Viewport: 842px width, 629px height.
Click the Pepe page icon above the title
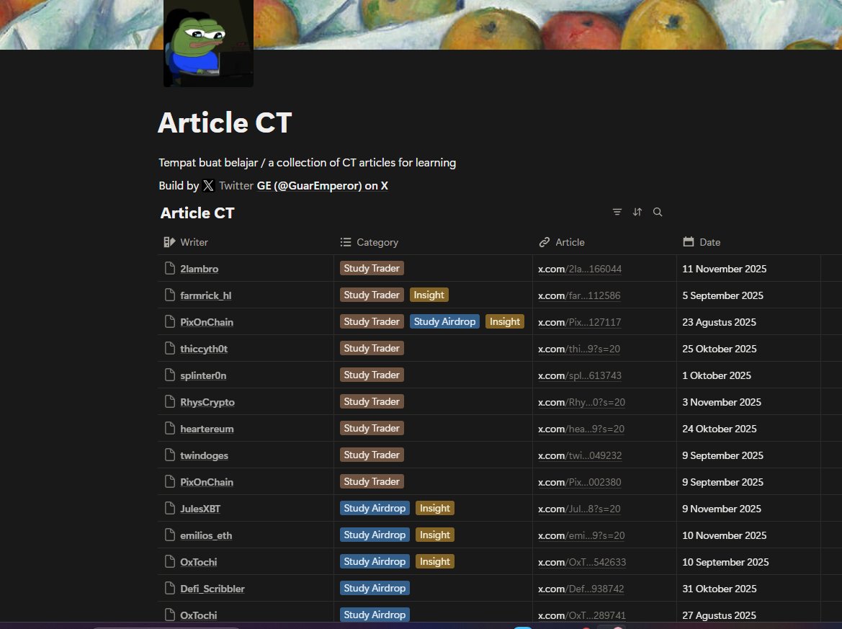pyautogui.click(x=208, y=43)
